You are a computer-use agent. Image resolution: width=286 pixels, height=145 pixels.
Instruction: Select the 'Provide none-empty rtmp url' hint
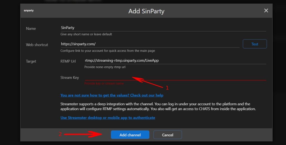click(105, 67)
